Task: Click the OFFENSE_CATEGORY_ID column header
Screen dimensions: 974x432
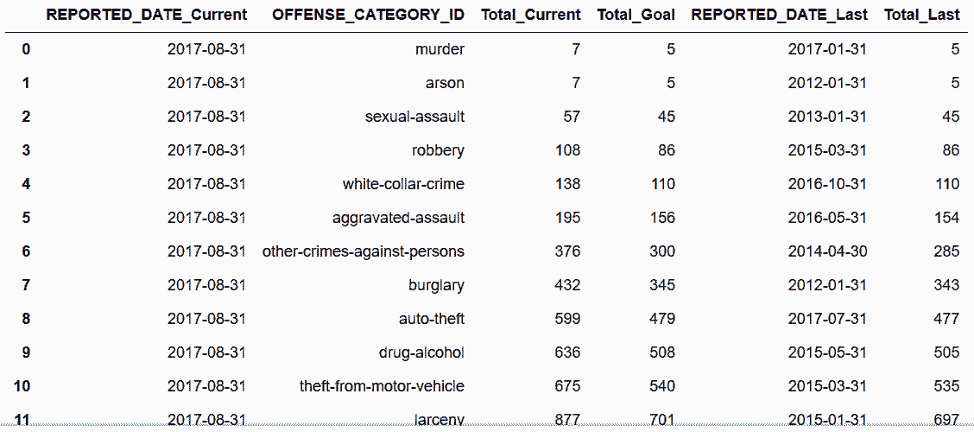Action: [x=369, y=16]
